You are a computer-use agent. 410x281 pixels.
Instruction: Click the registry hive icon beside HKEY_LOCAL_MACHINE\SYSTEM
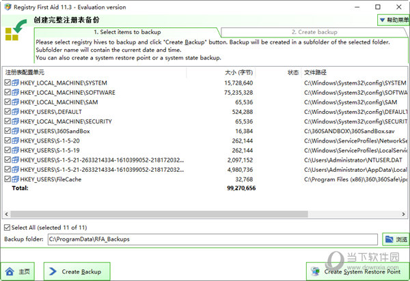[16, 83]
